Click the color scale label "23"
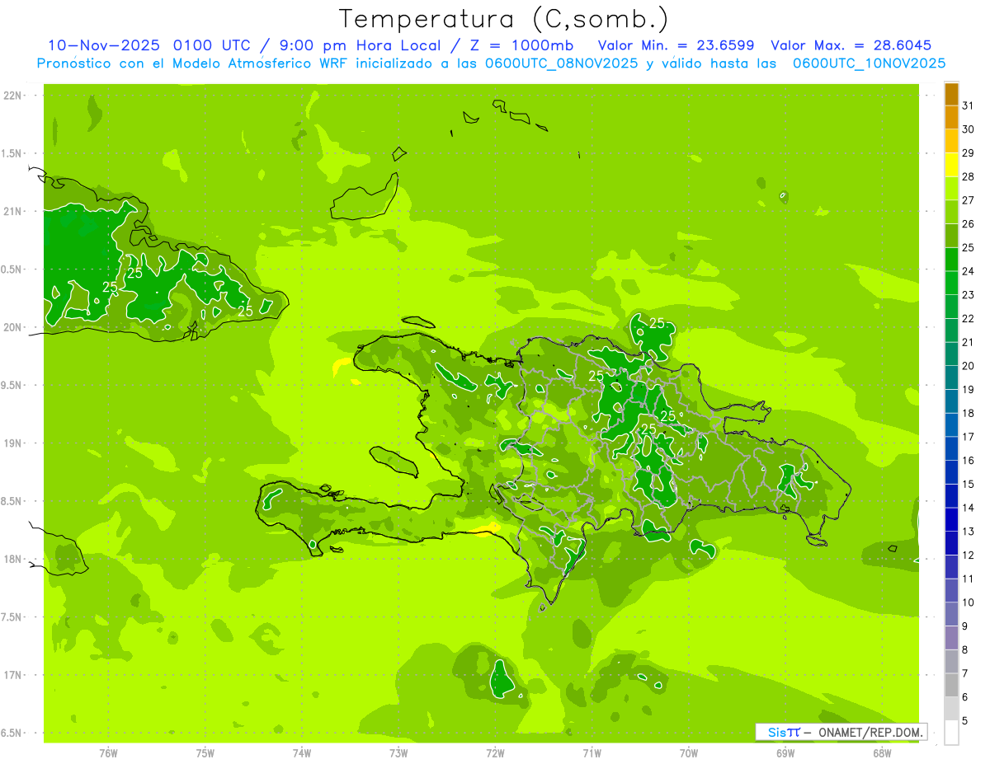Viewport: 990px width, 764px height. (968, 295)
